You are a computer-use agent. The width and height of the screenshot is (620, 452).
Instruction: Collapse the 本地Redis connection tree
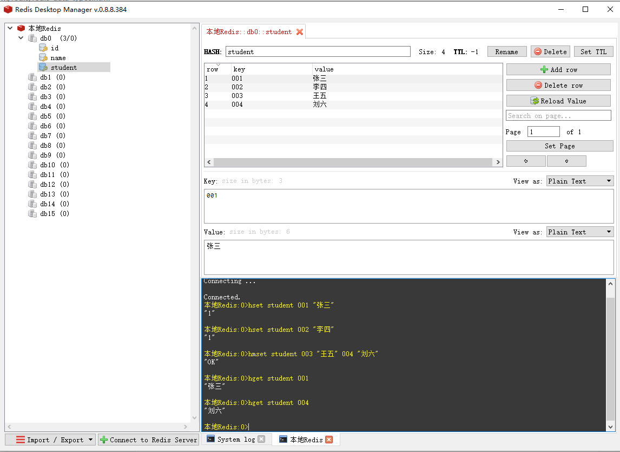click(x=10, y=28)
